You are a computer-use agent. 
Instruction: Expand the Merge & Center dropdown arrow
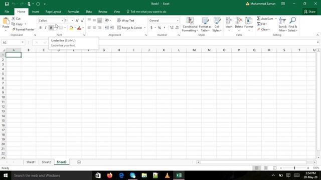(145, 28)
